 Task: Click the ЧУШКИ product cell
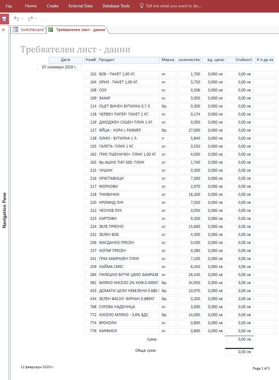pyautogui.click(x=129, y=170)
